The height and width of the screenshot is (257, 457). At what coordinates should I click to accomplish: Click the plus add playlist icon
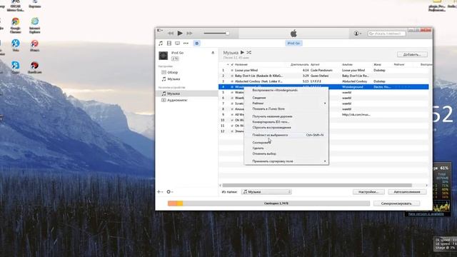click(x=160, y=192)
